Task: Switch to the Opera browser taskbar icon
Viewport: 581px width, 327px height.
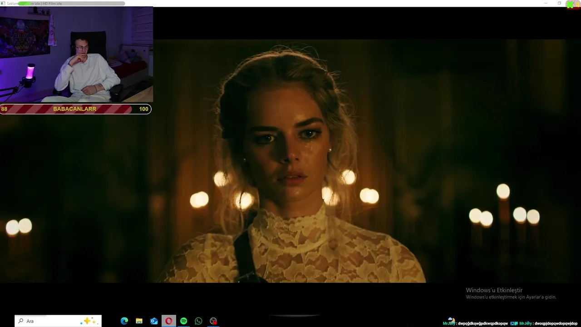Action: (169, 321)
